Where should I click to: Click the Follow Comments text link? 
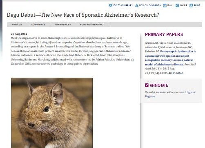click(150, 5)
